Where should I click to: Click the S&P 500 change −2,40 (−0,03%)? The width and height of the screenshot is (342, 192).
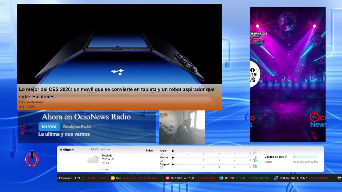205,178
